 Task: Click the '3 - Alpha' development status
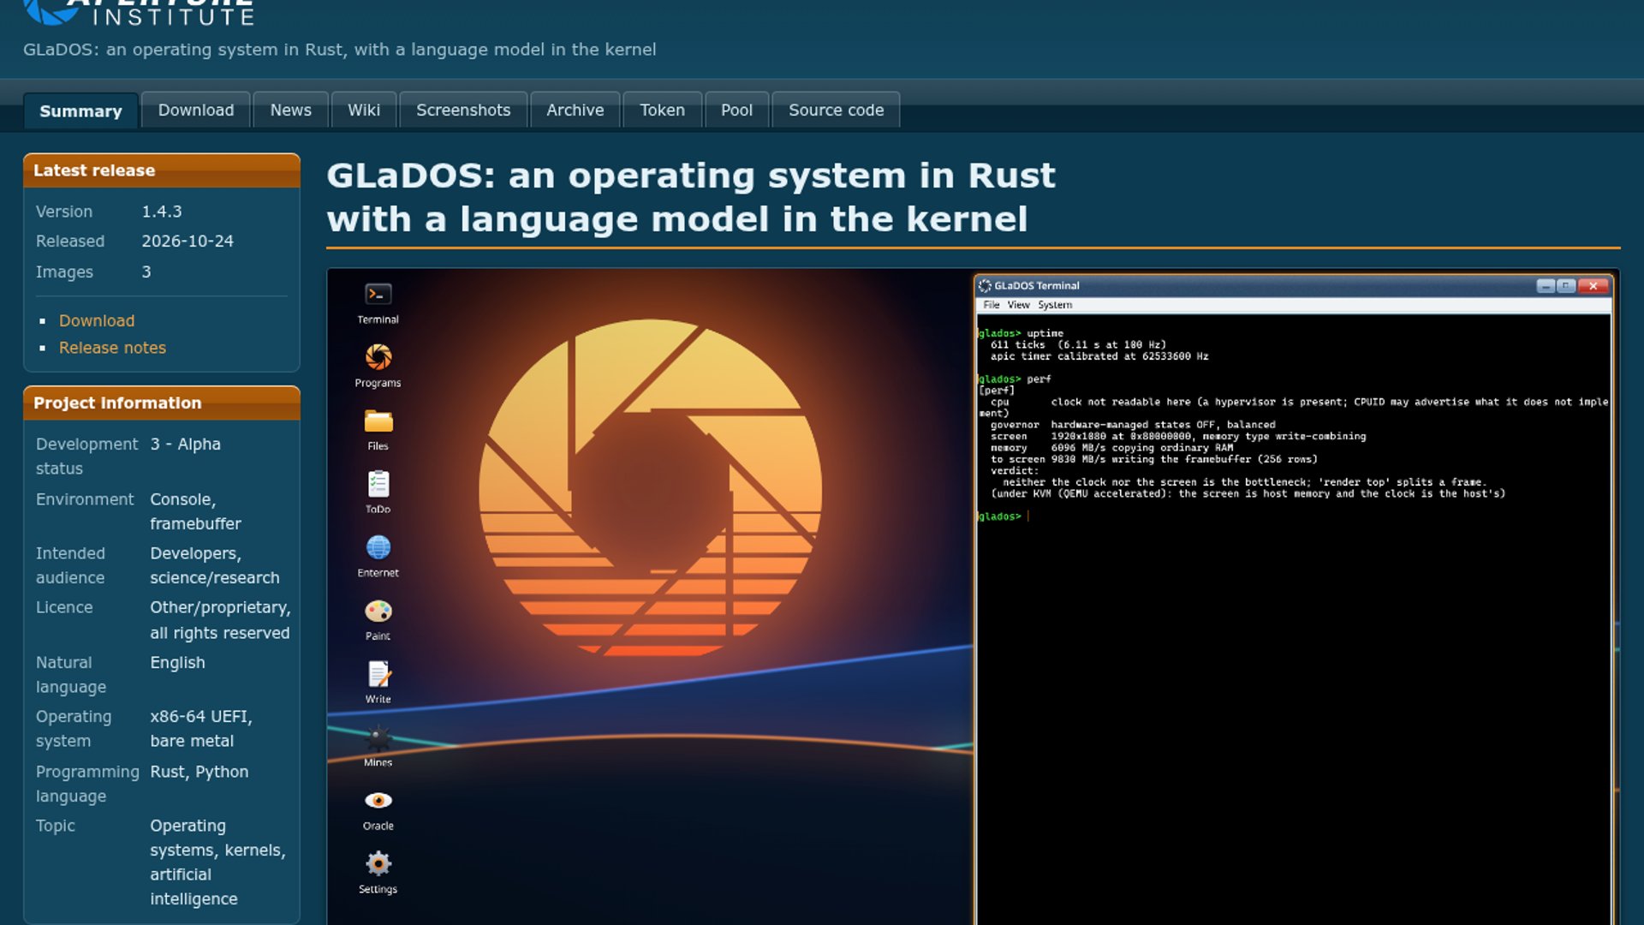click(x=186, y=445)
